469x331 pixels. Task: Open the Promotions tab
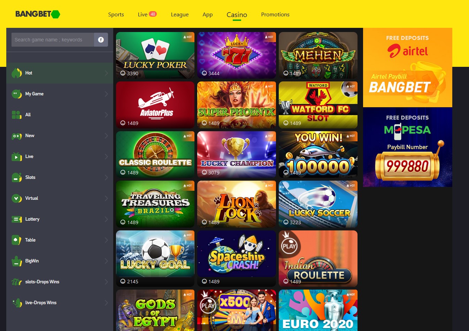pyautogui.click(x=275, y=15)
